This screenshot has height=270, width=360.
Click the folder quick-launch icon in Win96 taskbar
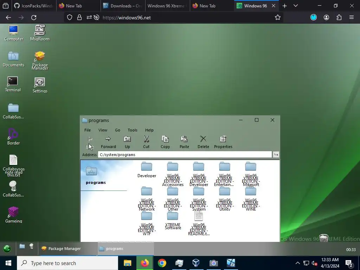click(x=22, y=246)
